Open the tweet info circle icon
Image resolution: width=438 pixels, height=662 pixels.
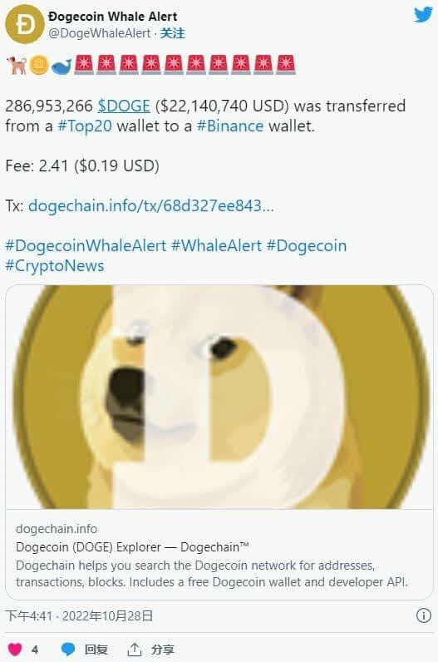coord(424,615)
